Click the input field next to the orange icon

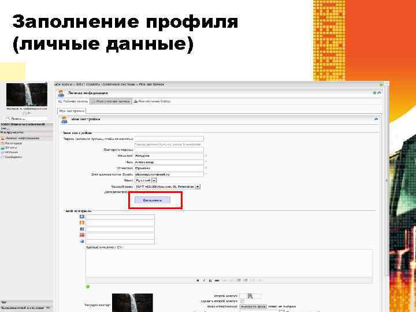pyautogui.click(x=120, y=223)
